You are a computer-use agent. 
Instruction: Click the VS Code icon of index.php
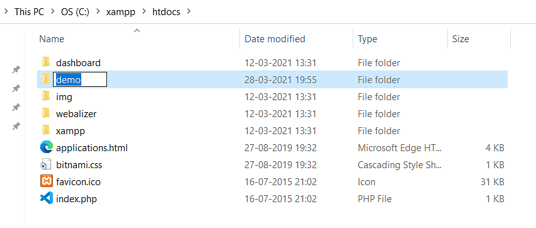pos(46,198)
